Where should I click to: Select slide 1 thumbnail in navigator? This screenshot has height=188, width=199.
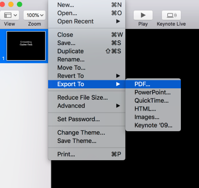coord(26,46)
